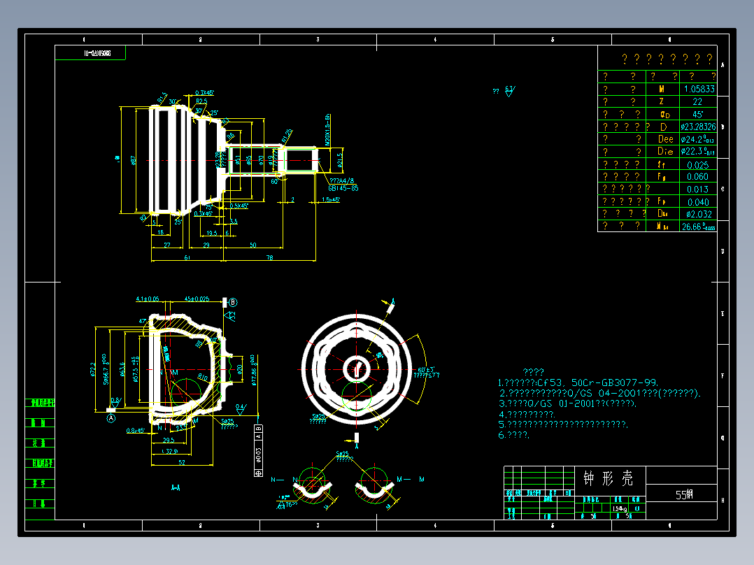This screenshot has width=754, height=565.
Task: Select the 45±0.025 dimension
Action: (197, 299)
